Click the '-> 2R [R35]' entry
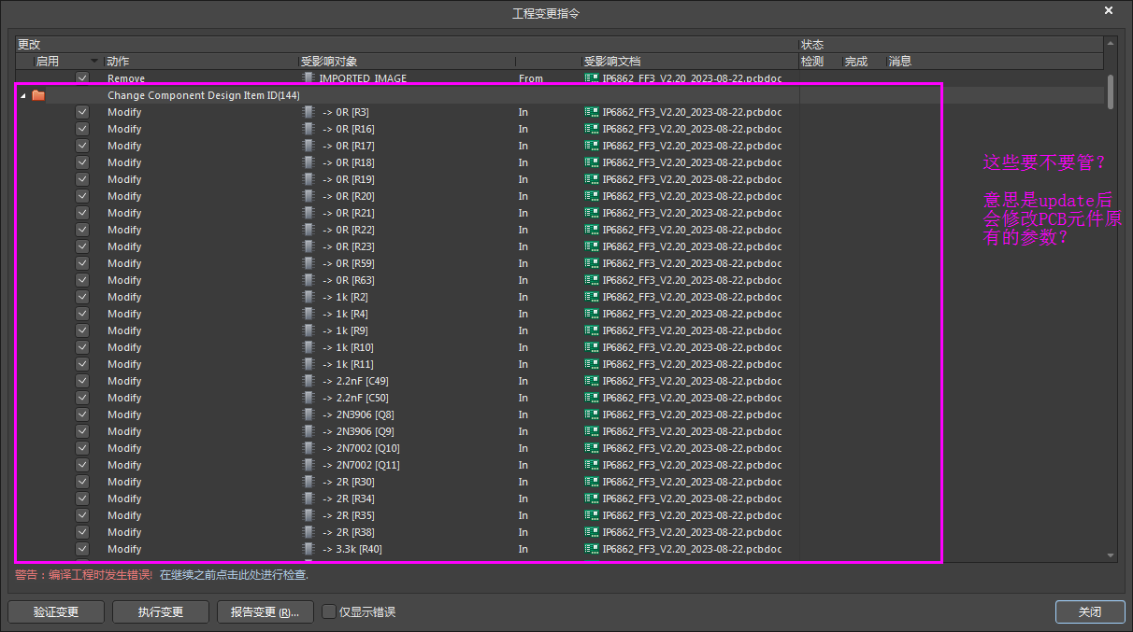This screenshot has width=1133, height=632. click(x=349, y=515)
